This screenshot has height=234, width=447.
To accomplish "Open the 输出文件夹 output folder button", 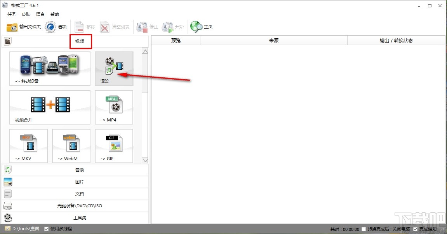I will point(24,27).
